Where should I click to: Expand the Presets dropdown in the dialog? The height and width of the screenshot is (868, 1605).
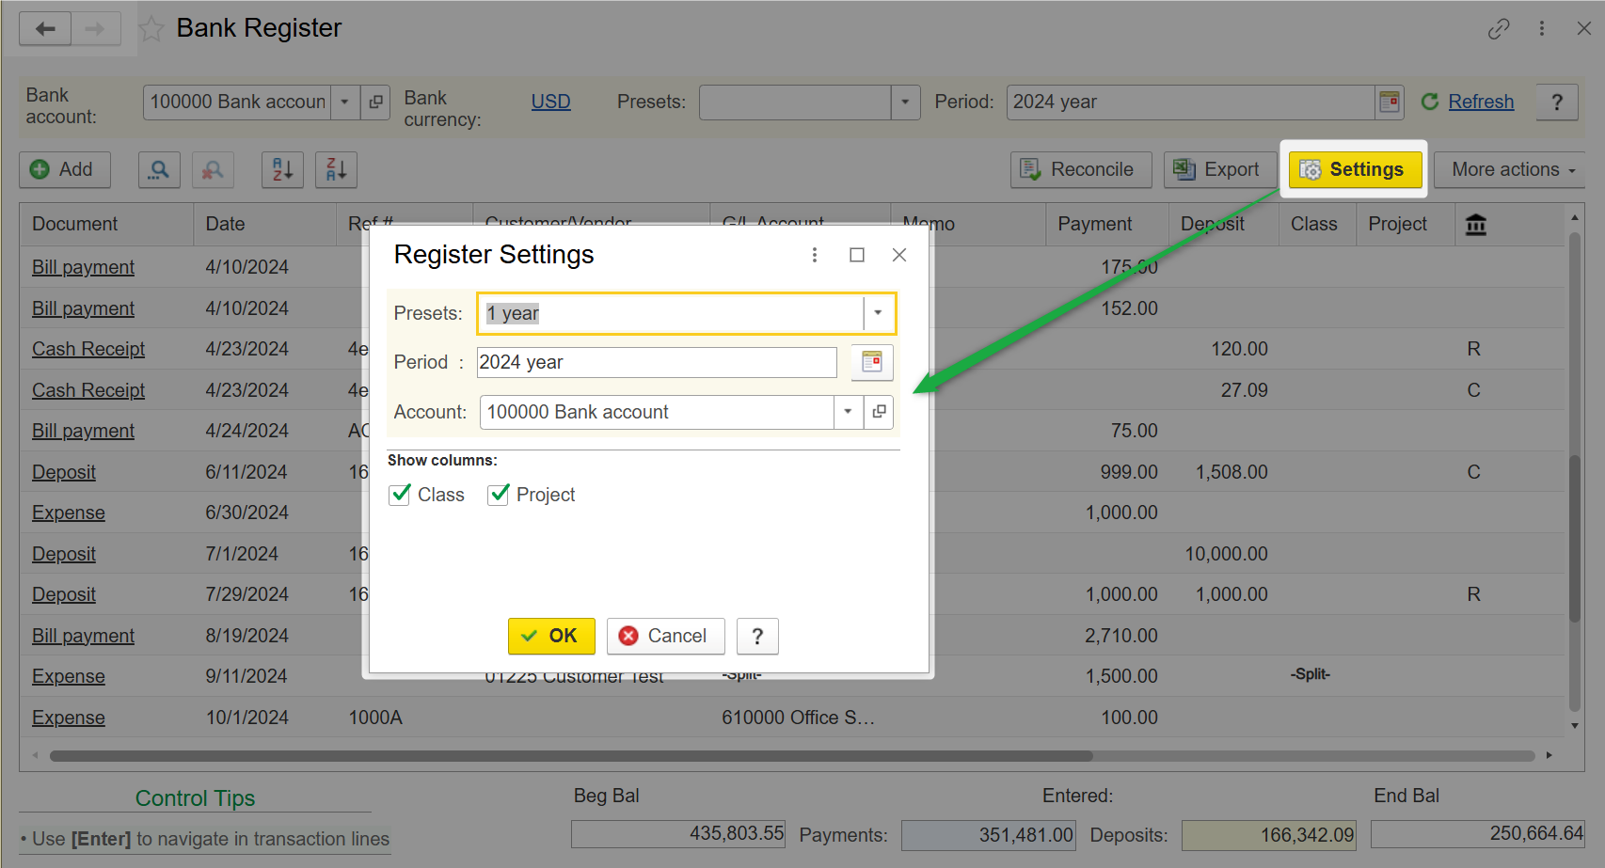(878, 313)
